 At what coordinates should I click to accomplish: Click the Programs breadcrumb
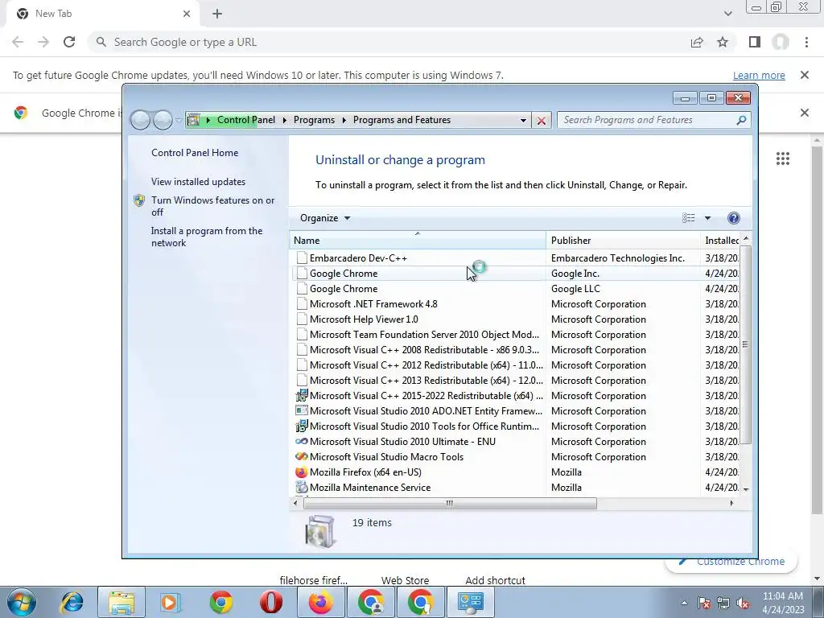pos(314,120)
